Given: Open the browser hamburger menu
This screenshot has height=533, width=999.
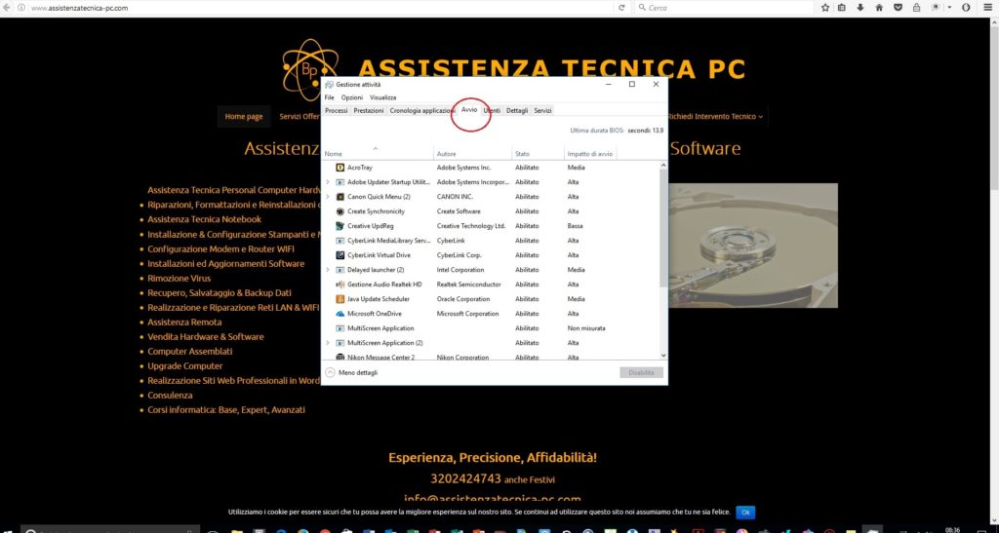Looking at the screenshot, I should pyautogui.click(x=987, y=8).
